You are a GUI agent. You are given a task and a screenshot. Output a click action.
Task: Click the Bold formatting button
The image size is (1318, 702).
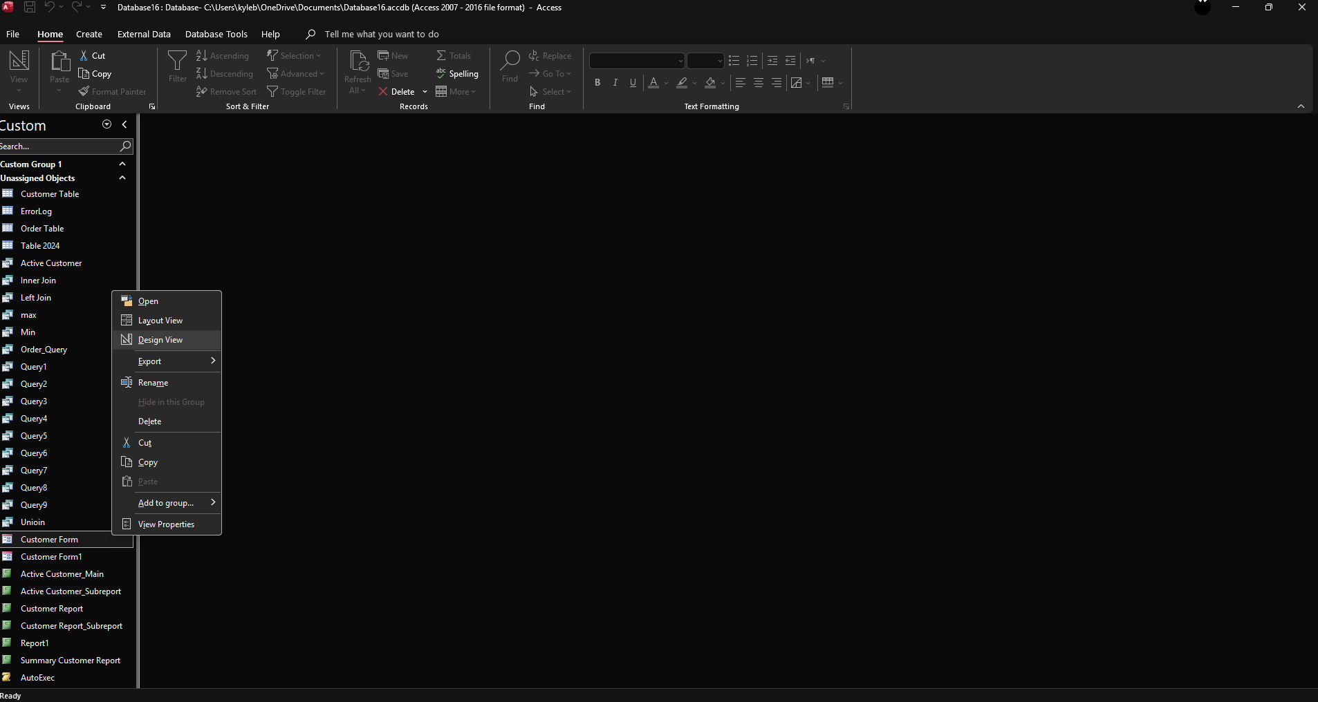597,83
